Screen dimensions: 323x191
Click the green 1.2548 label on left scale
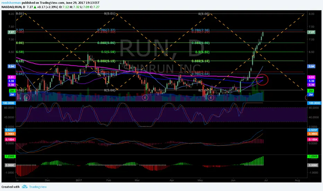[10, 156]
